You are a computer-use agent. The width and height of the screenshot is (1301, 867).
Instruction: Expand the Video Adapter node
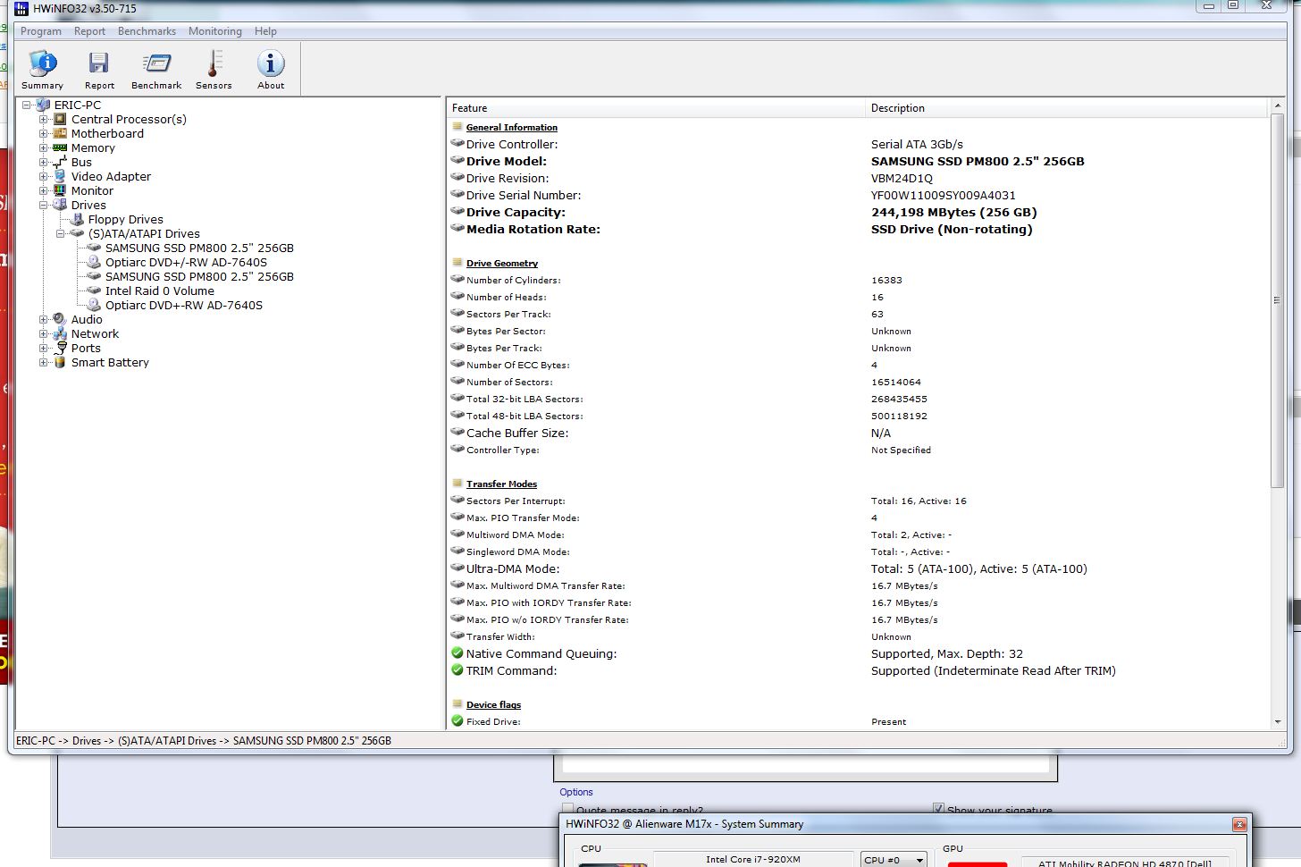pos(43,176)
